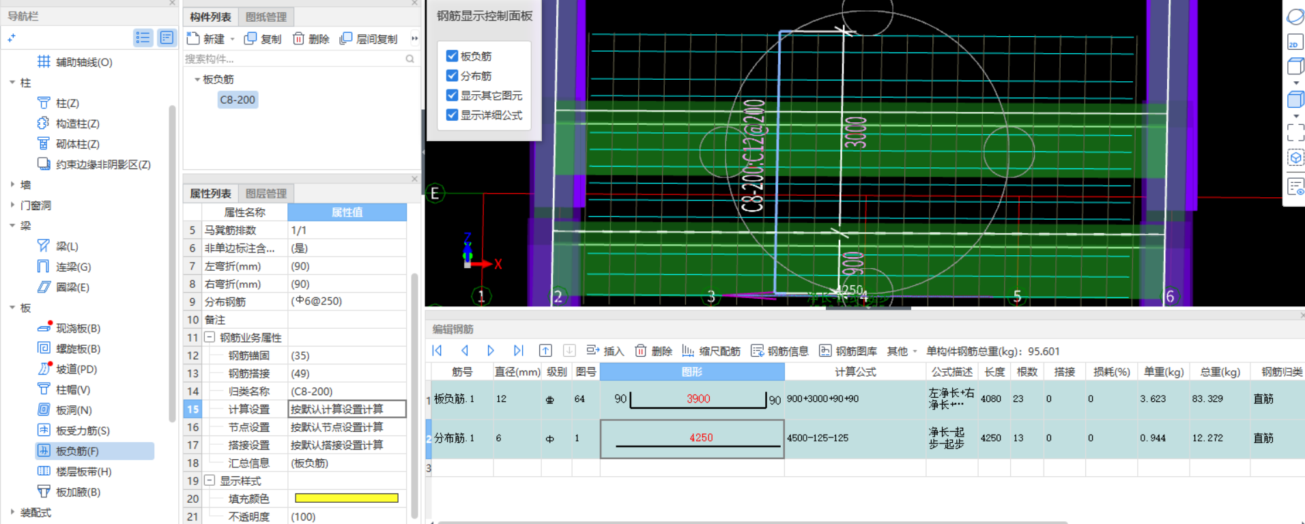The height and width of the screenshot is (524, 1305).
Task: Click 新建 new component button
Action: pos(206,39)
